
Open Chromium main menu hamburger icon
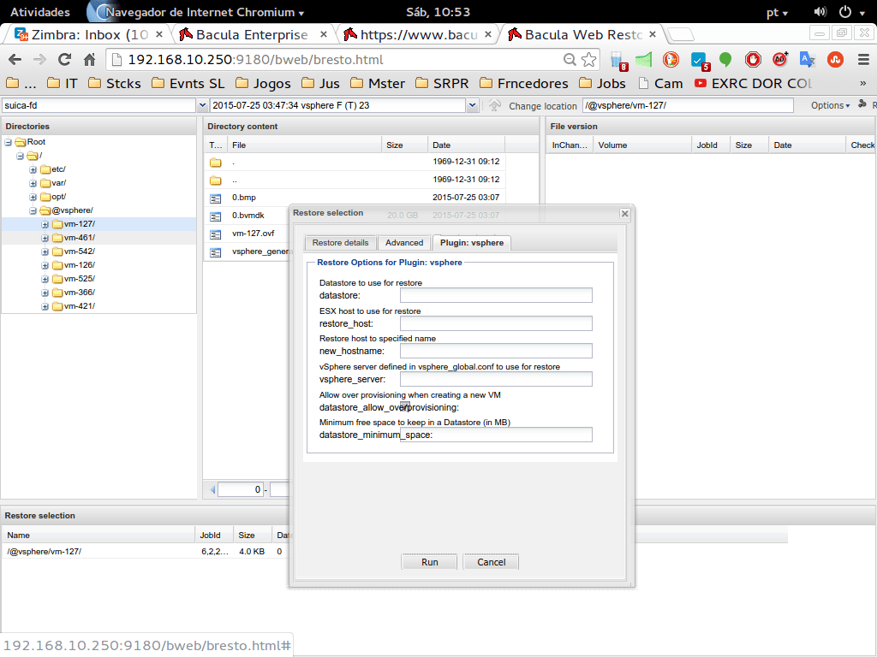863,59
